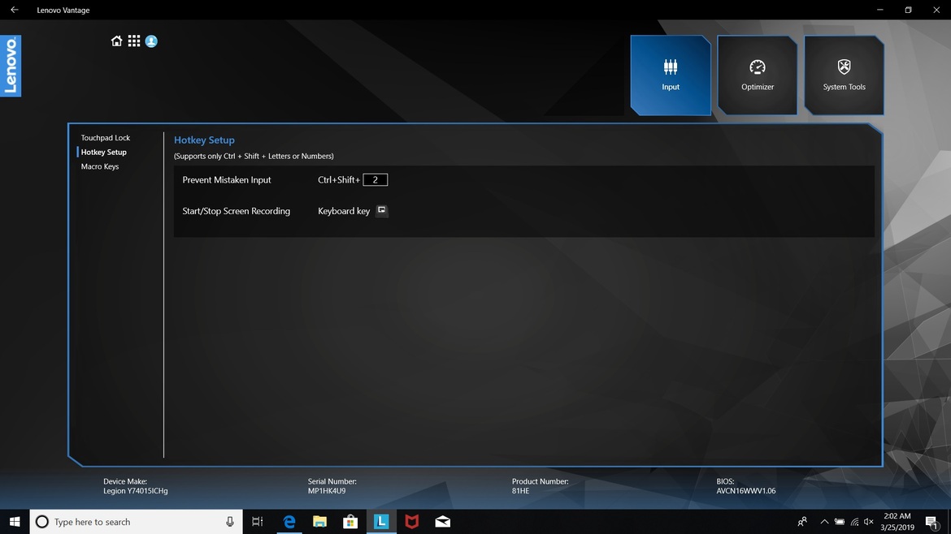Click the battery icon in system tray
Image resolution: width=951 pixels, height=534 pixels.
(x=840, y=521)
